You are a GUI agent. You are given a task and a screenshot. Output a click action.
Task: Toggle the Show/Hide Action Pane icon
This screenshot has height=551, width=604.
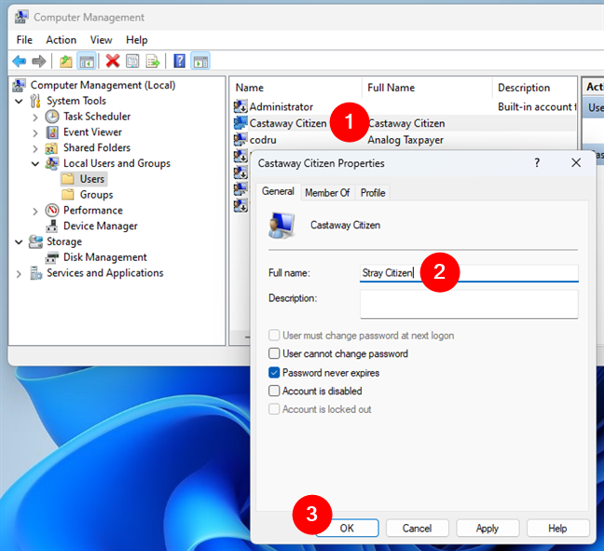point(200,61)
